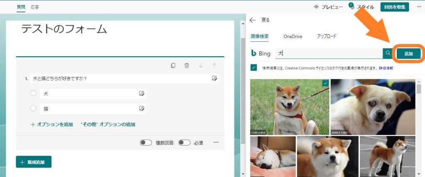Delete the question with trash icon
425x177 pixels.
[187, 65]
